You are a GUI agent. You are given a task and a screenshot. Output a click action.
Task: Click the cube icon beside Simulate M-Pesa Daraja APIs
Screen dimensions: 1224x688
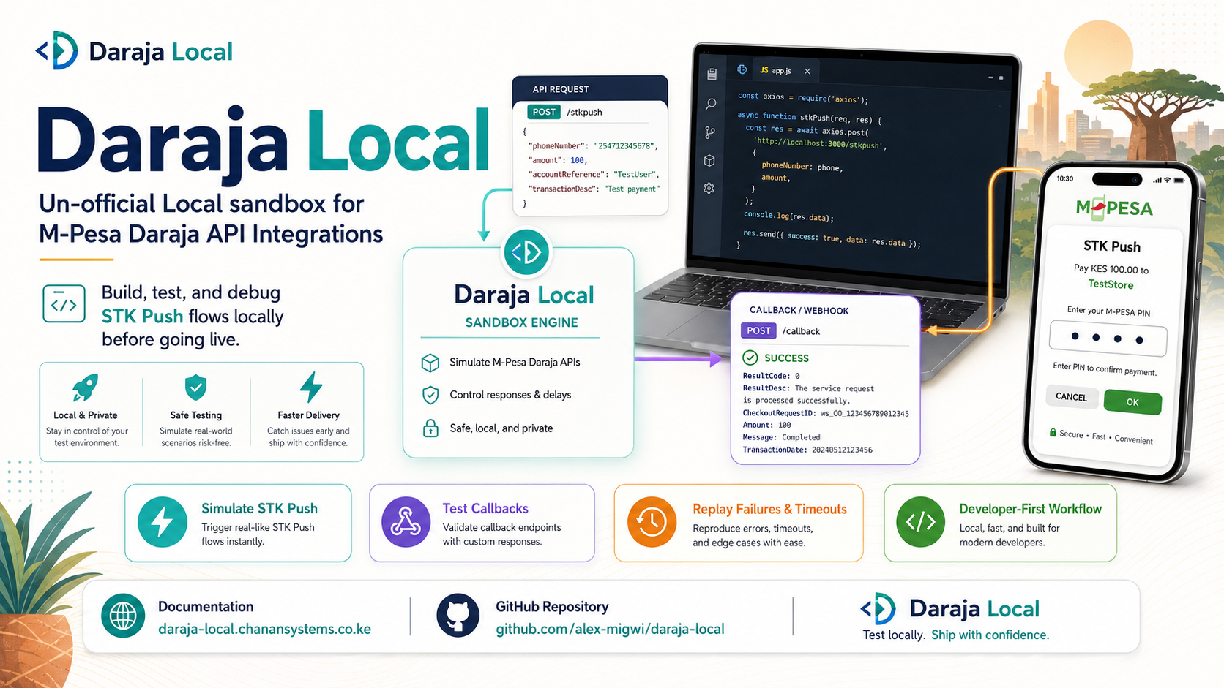coord(430,363)
